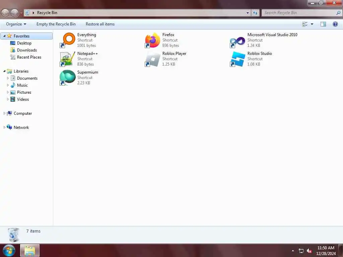Click the "Notepad++" file name
Screen dimensions: 343x257
tap(87, 53)
